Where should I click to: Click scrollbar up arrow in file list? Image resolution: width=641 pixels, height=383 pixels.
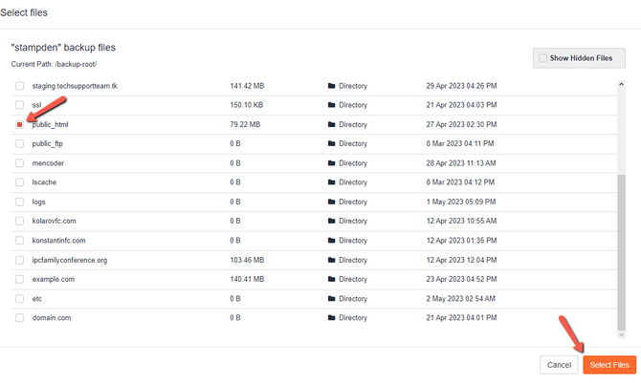622,85
